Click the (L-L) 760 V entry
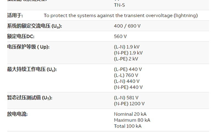The height and width of the screenshot is (132, 217). [x=126, y=75]
